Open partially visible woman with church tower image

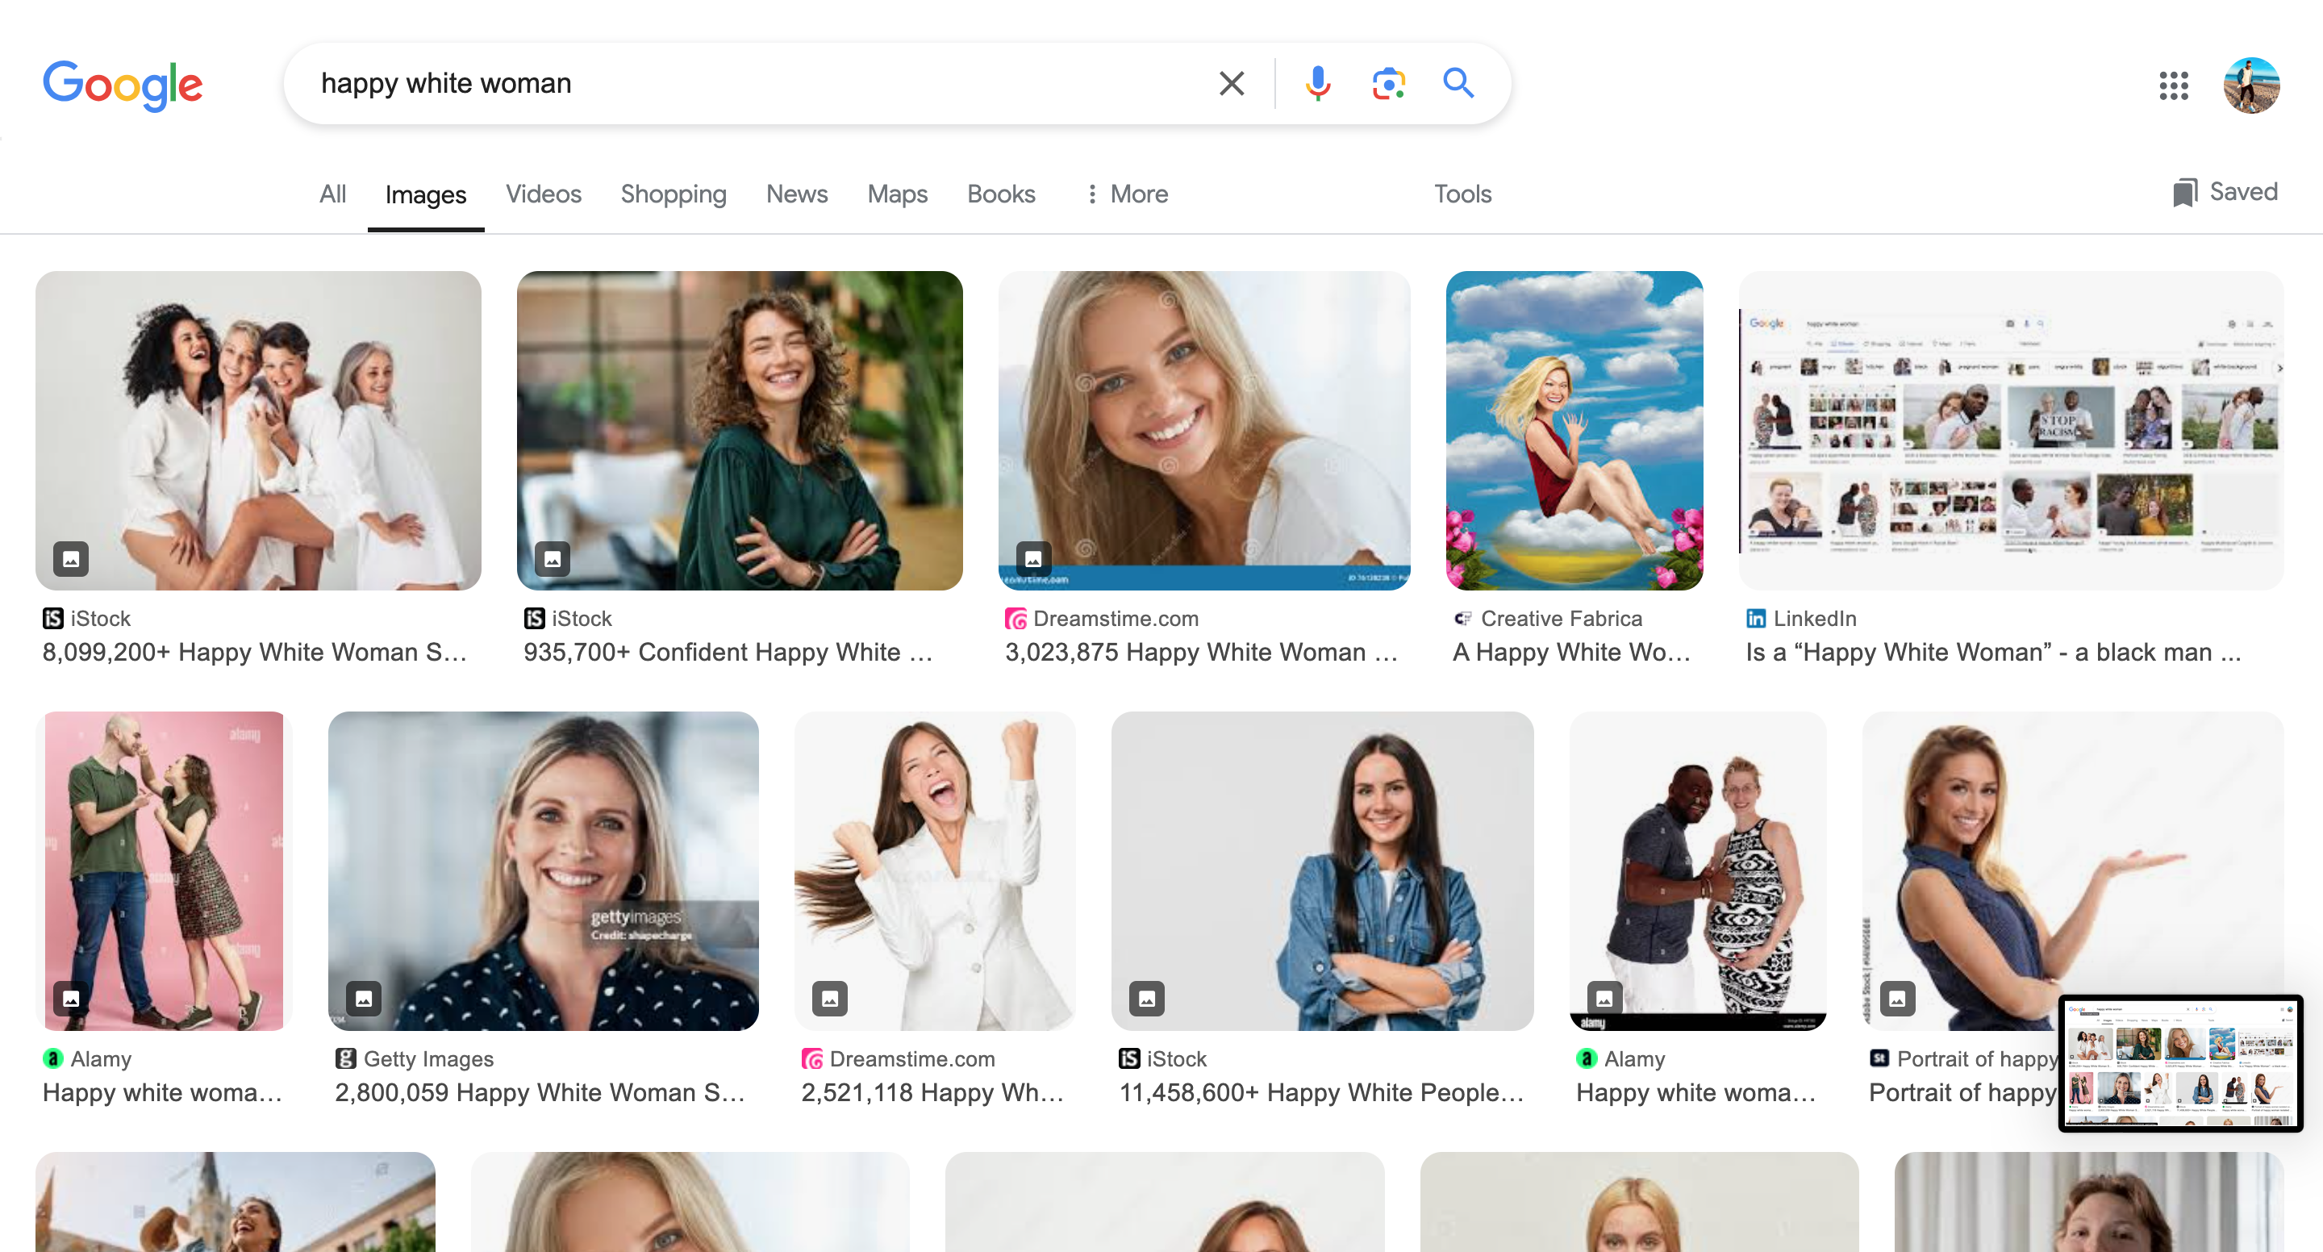[235, 1201]
